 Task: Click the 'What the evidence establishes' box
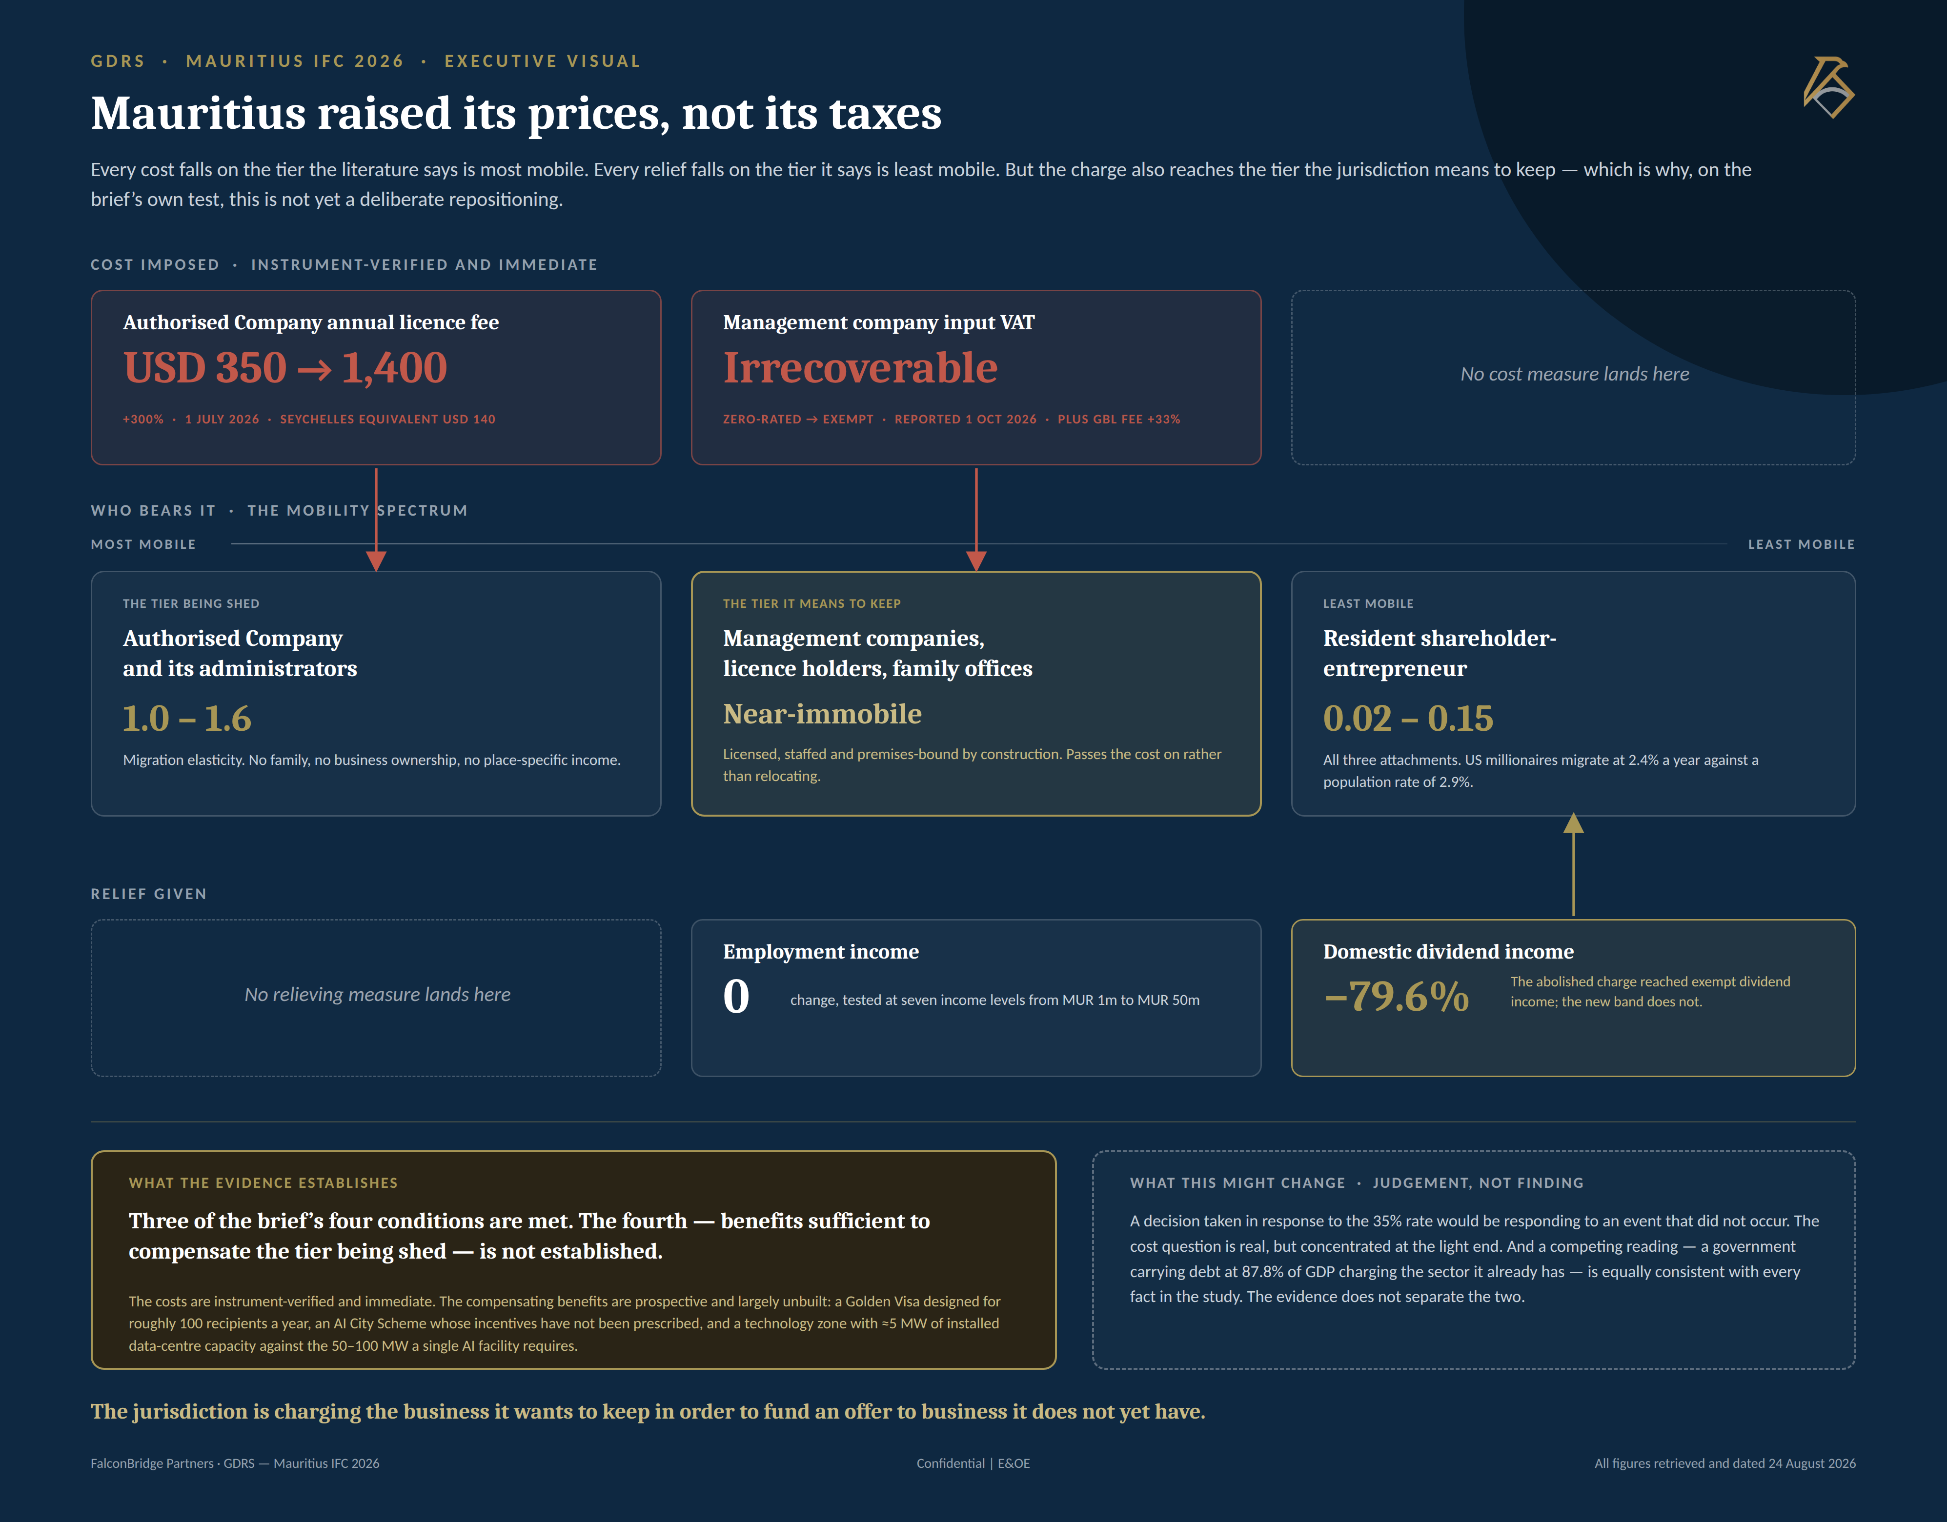[x=573, y=1260]
